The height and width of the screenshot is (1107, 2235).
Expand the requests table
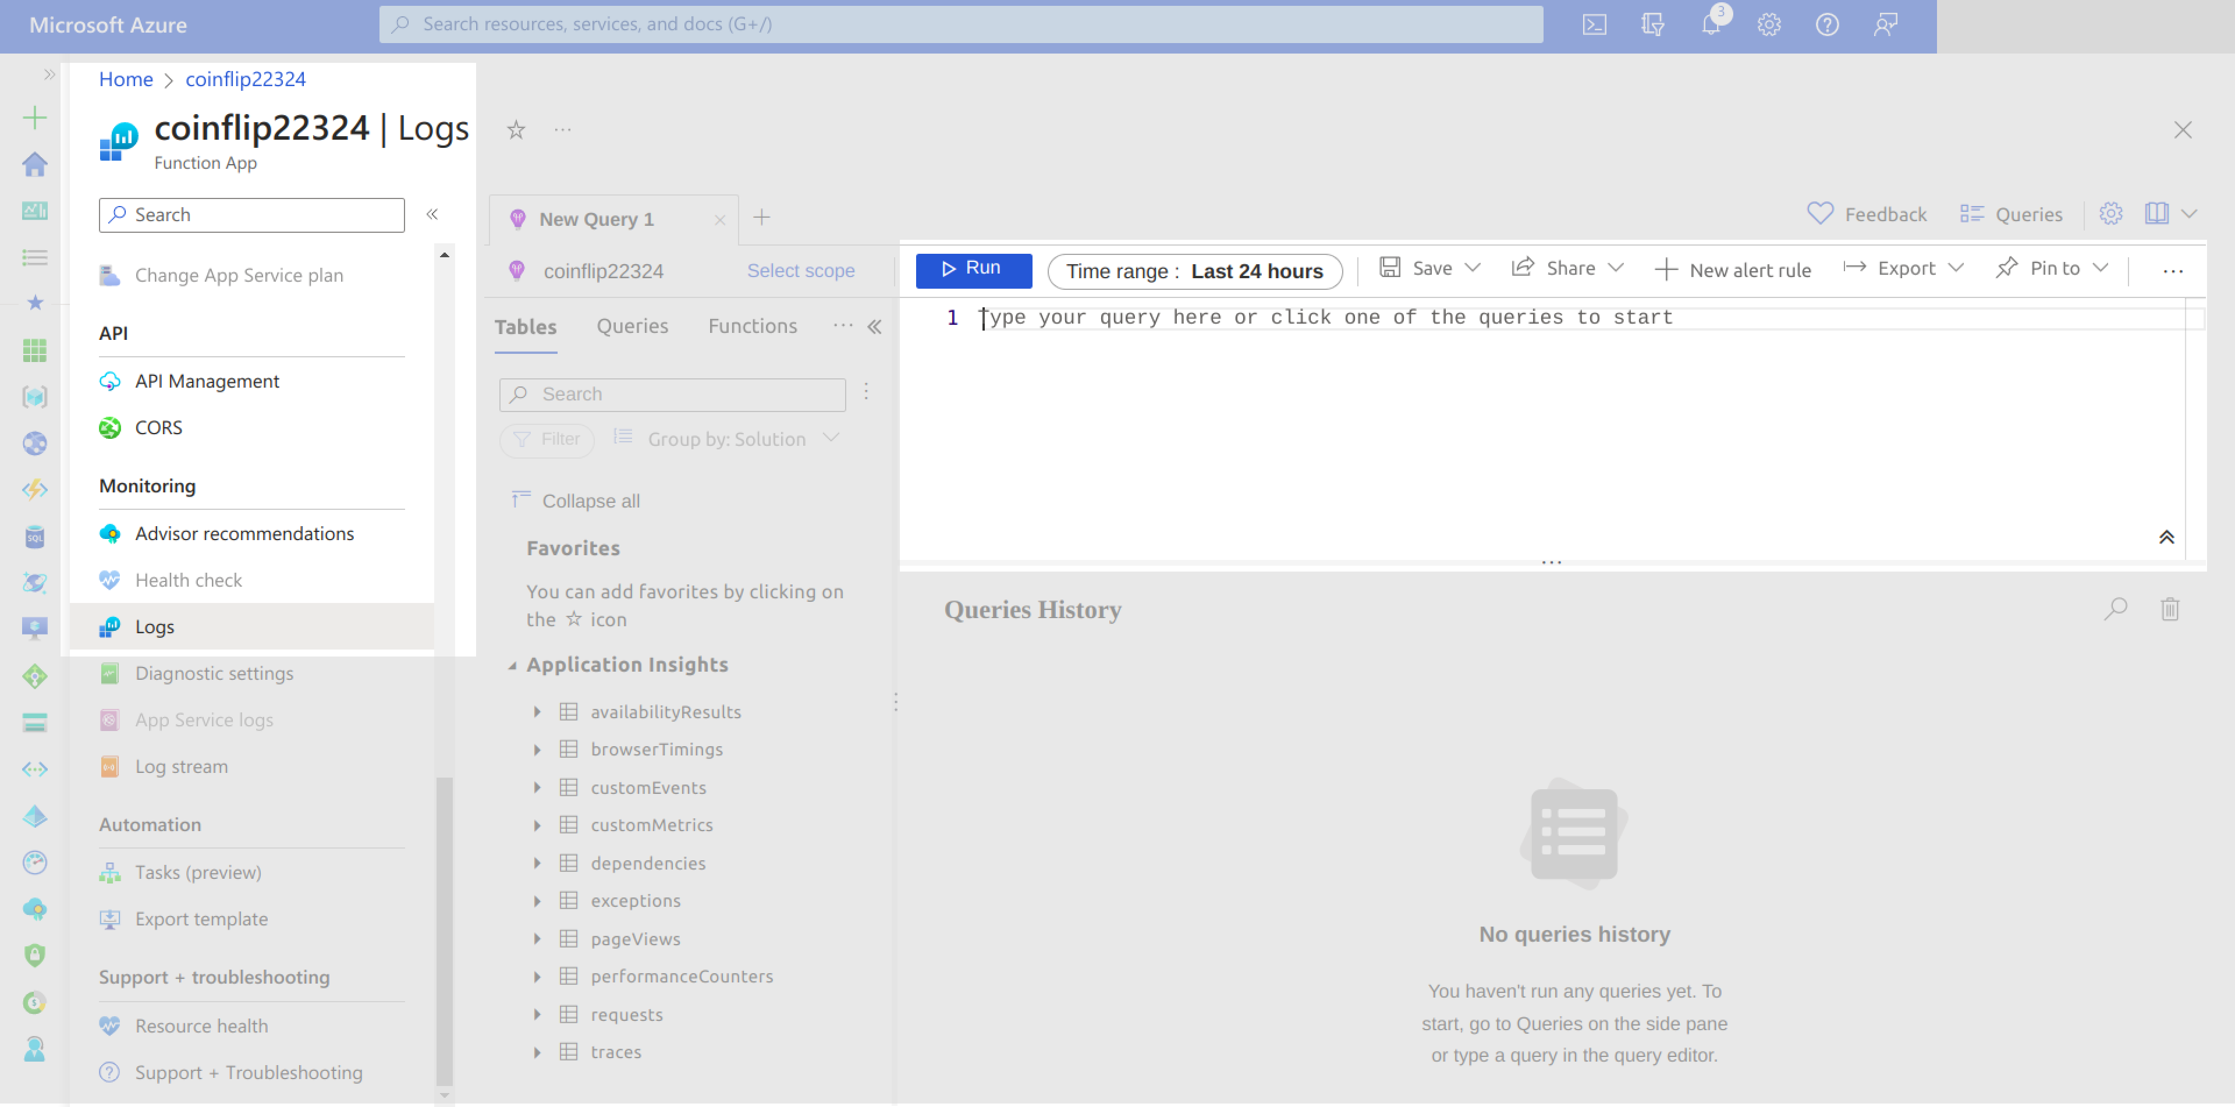pyautogui.click(x=537, y=1014)
